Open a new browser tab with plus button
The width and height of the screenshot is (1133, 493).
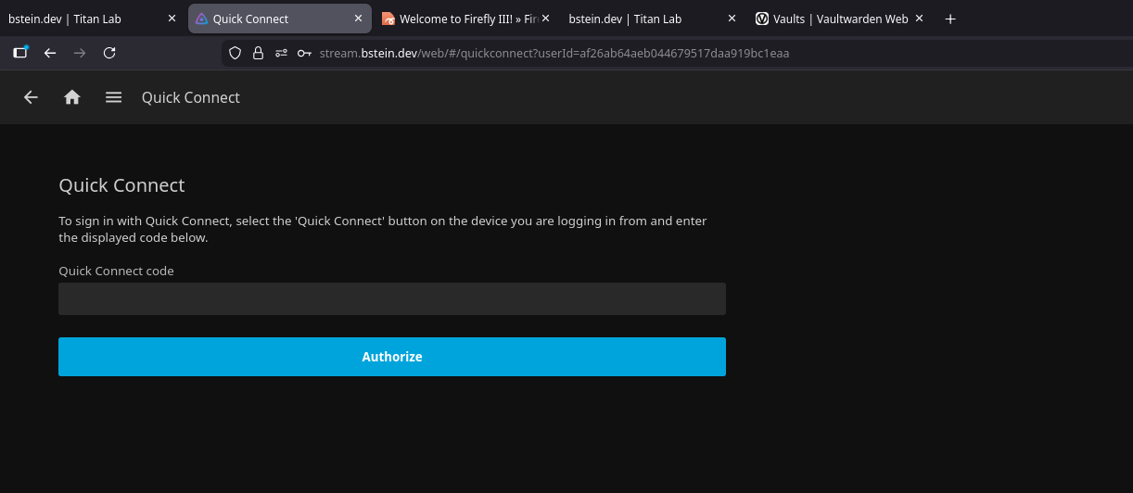pos(949,19)
